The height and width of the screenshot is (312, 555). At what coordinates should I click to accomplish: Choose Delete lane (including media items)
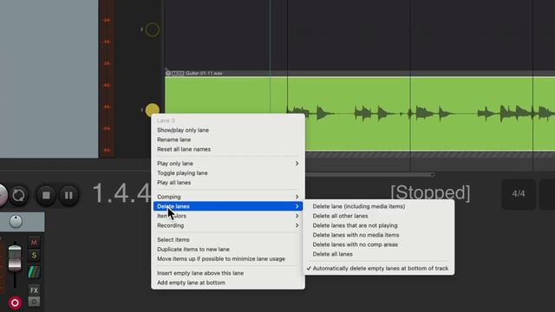click(x=379, y=206)
